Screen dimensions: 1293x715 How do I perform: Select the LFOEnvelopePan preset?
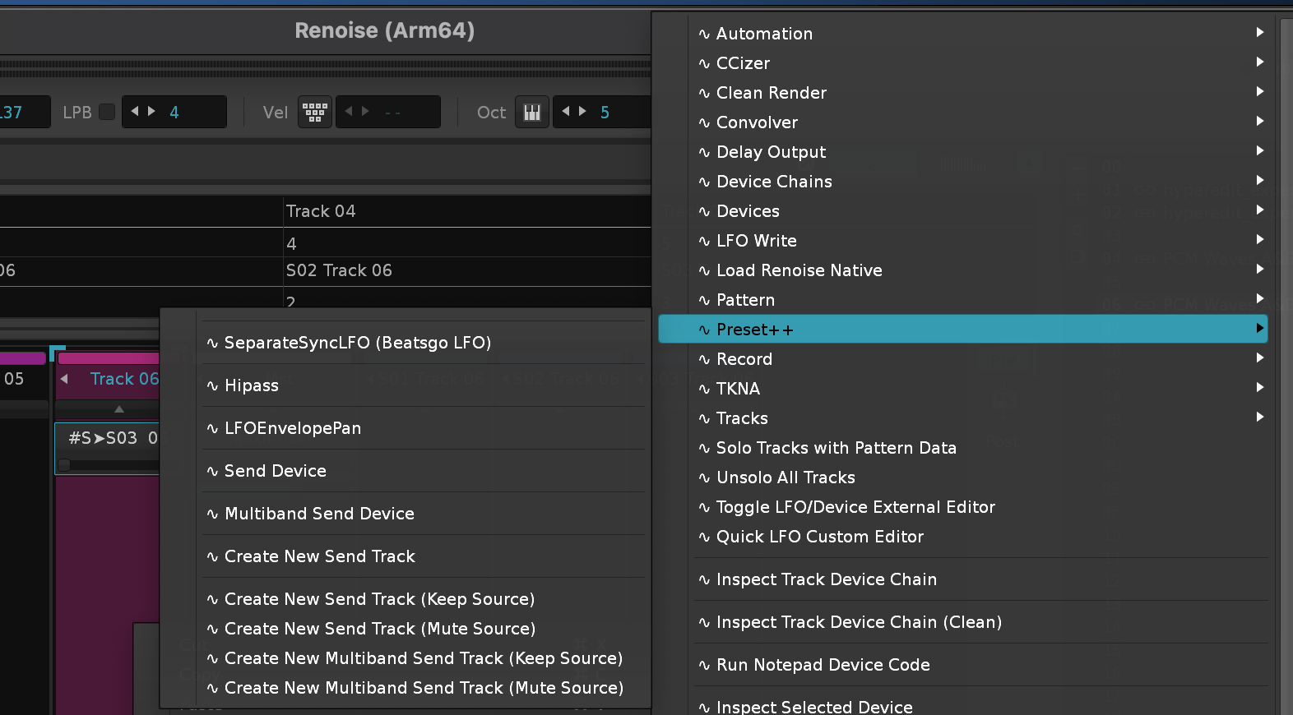(x=293, y=428)
